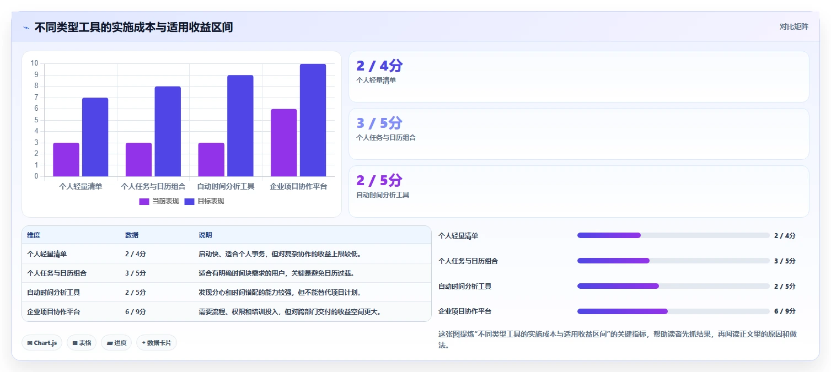This screenshot has height=372, width=831.
Task: Click the 目标表现 bar for 自动时间分析工具
Action: [x=240, y=126]
